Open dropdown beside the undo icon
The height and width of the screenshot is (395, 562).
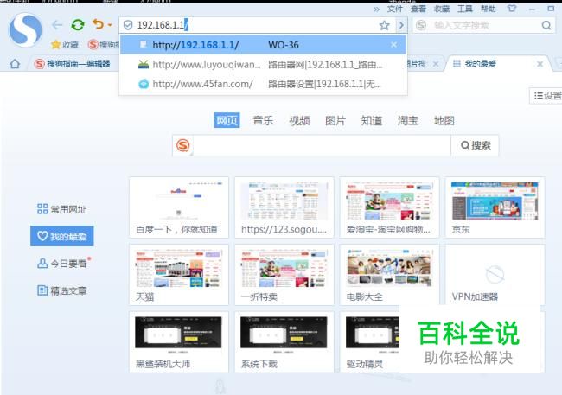110,25
